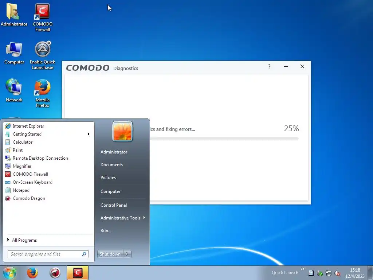Switch to COMODO taskbar button
Viewport: 373px width, 280px height.
tap(78, 273)
